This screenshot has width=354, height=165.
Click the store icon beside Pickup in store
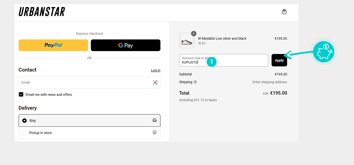point(154,133)
